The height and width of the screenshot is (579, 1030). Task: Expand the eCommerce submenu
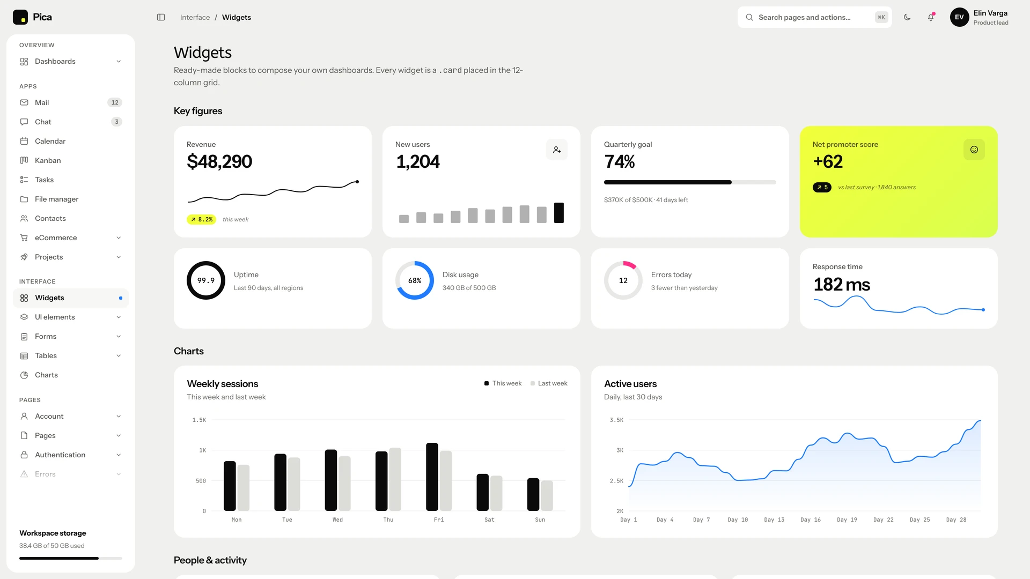click(71, 237)
